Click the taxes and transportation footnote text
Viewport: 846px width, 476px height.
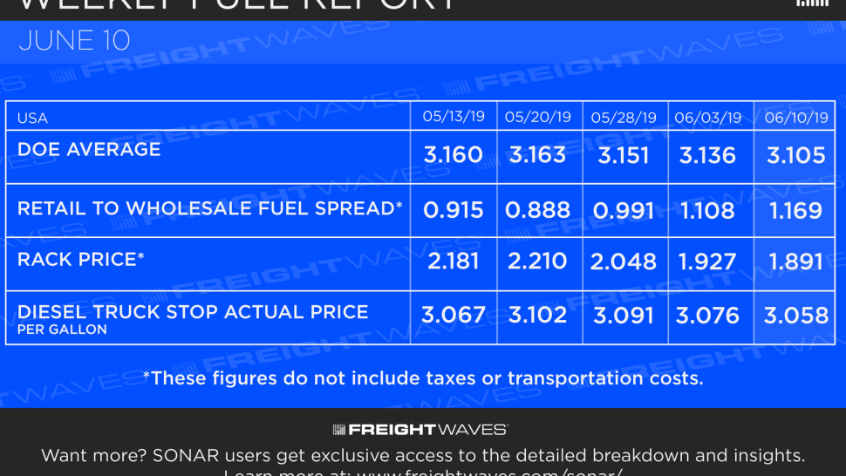pyautogui.click(x=424, y=377)
